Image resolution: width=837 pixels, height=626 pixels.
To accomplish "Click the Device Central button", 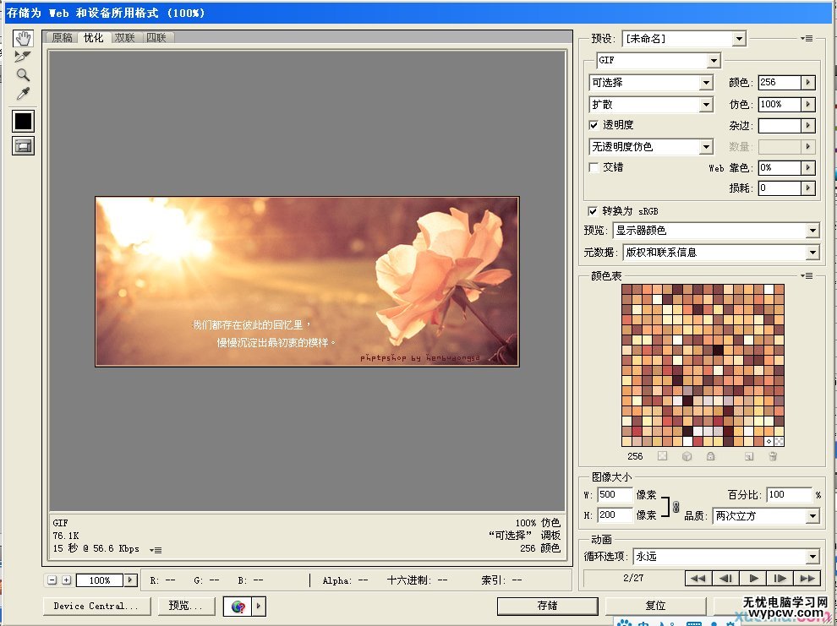I will [x=96, y=607].
